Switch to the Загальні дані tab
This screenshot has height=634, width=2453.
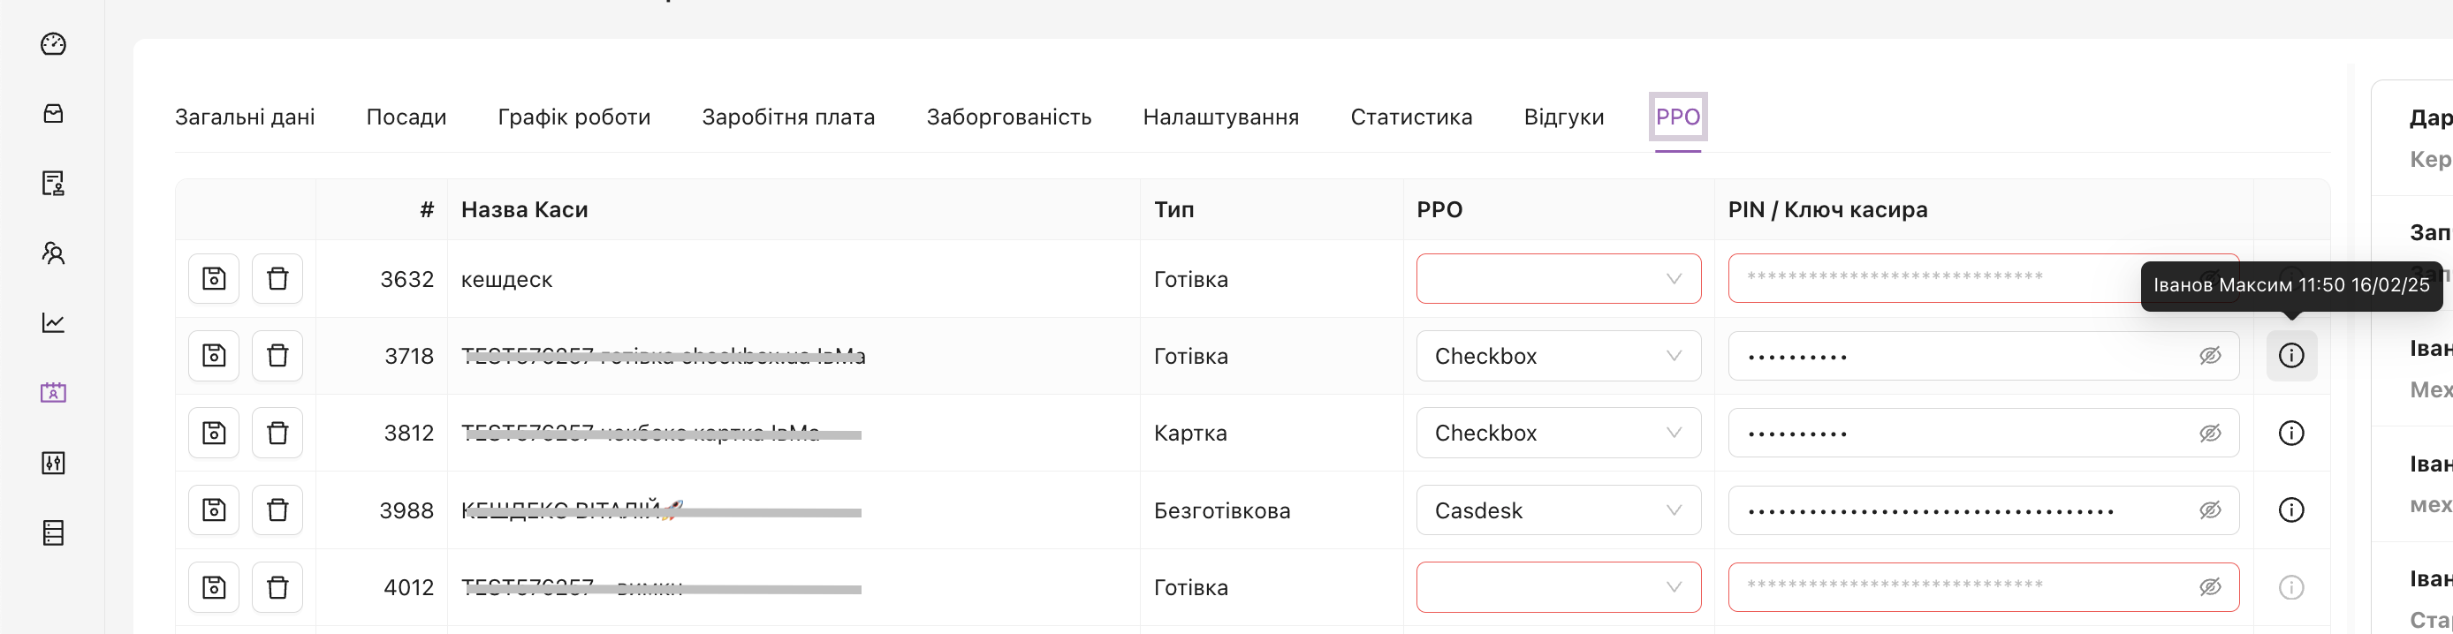click(x=245, y=117)
